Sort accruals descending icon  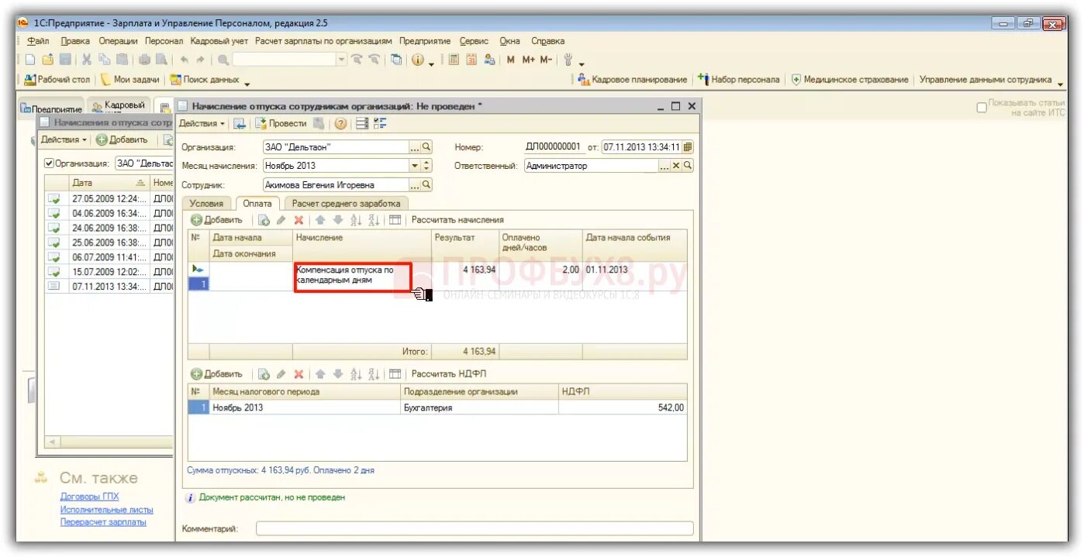click(x=374, y=220)
